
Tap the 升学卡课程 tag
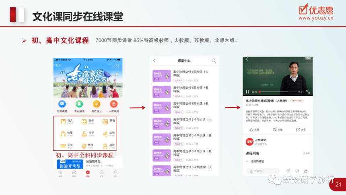[297, 101]
